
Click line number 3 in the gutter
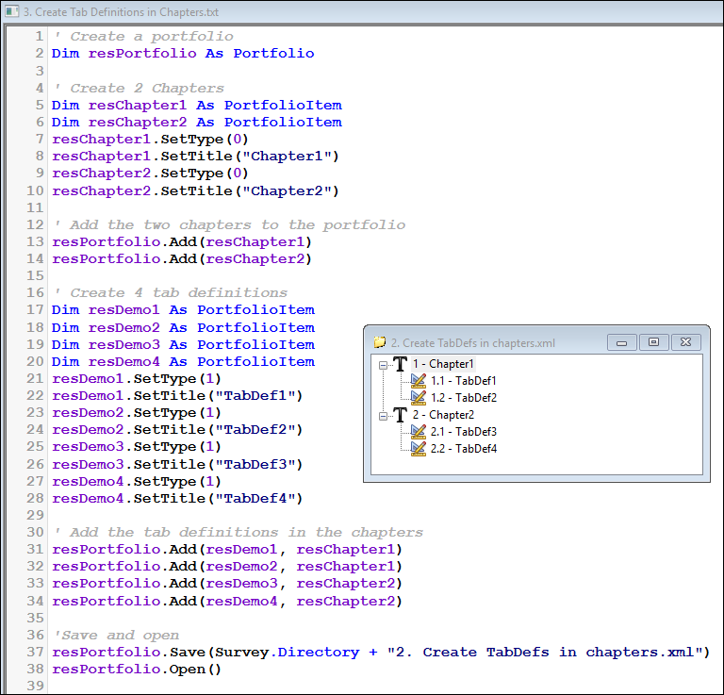pos(40,71)
